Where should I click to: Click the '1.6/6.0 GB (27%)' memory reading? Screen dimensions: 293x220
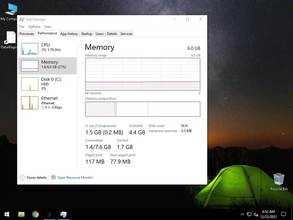54,67
